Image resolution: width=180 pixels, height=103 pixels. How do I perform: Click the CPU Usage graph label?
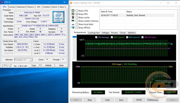[x=116, y=64]
